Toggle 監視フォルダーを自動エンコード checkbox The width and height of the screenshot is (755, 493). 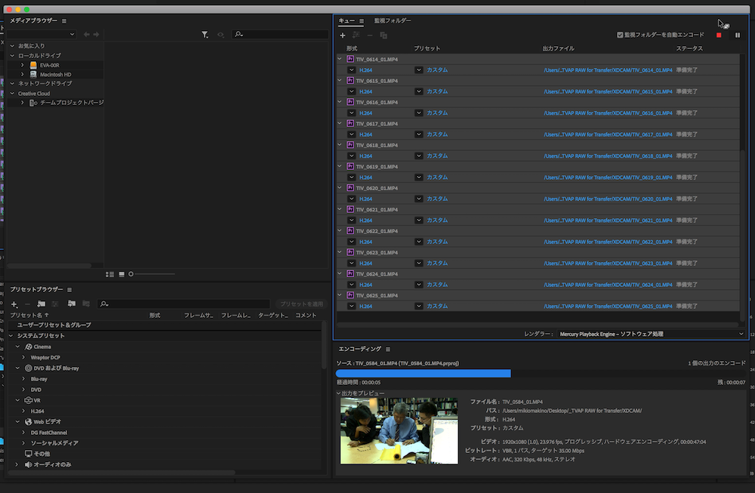pyautogui.click(x=620, y=35)
